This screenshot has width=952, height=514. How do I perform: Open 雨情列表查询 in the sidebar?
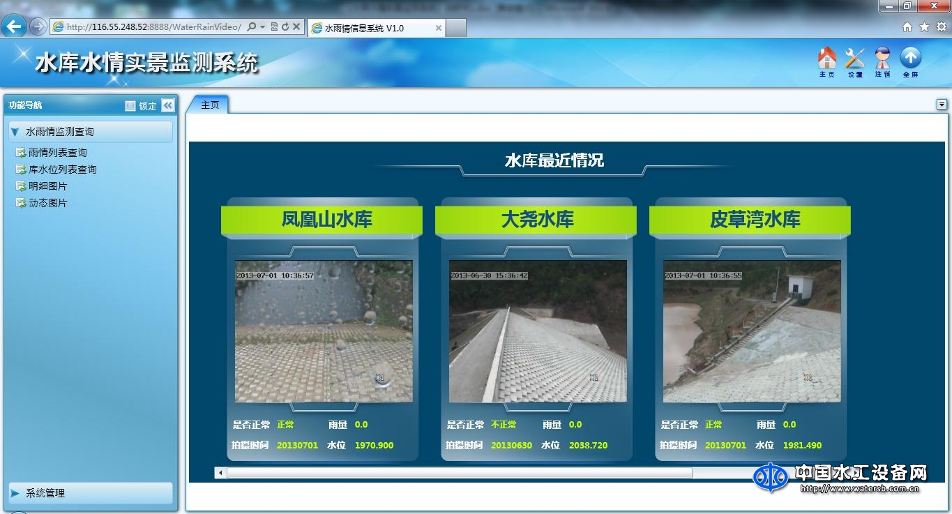pyautogui.click(x=58, y=152)
